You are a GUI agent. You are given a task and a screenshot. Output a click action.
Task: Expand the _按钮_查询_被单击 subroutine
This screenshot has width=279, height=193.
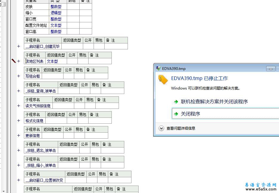click(x=19, y=91)
